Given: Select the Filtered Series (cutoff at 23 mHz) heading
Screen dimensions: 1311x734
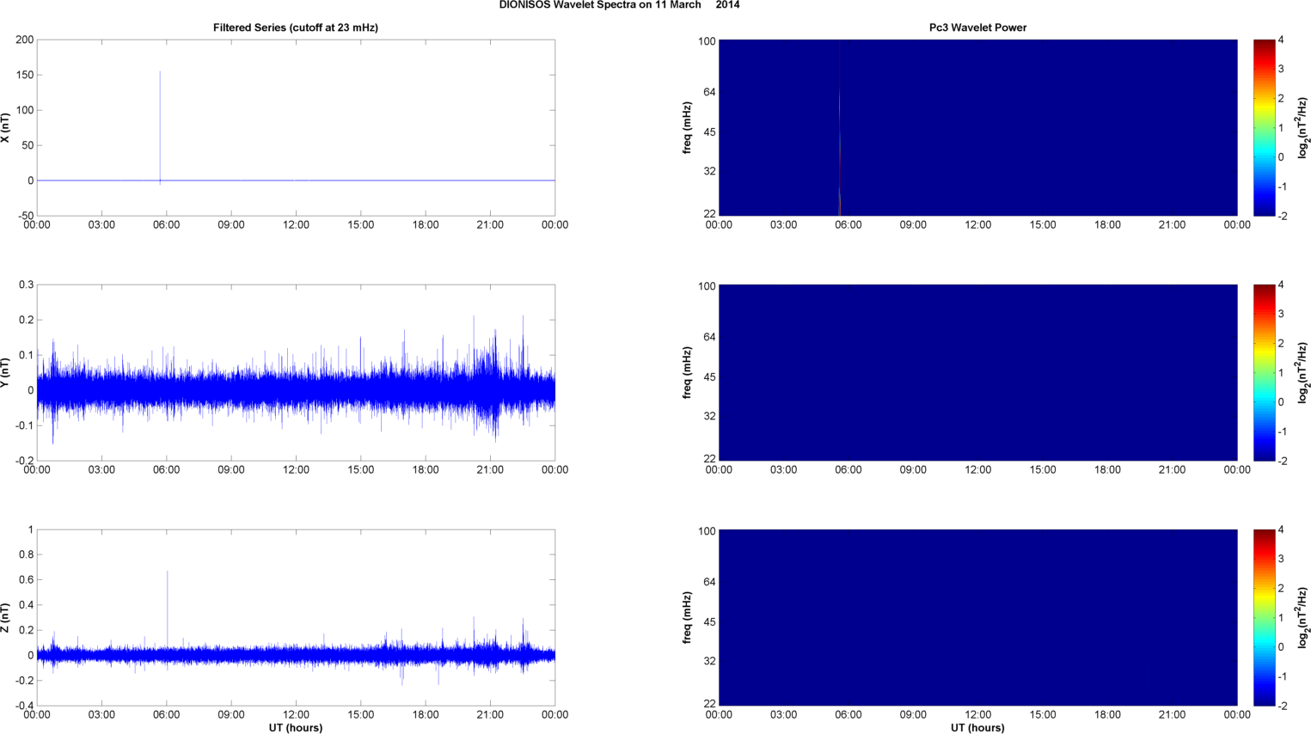Looking at the screenshot, I should pos(296,28).
